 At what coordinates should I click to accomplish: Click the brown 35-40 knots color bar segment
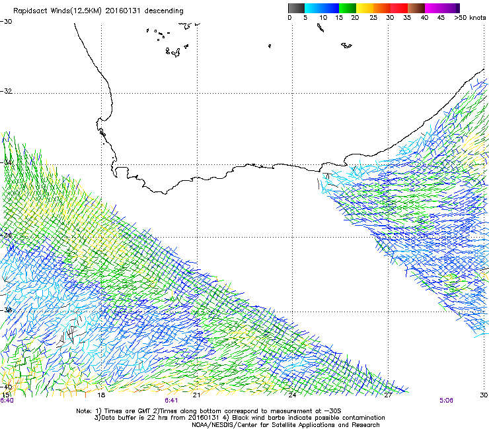(x=416, y=8)
